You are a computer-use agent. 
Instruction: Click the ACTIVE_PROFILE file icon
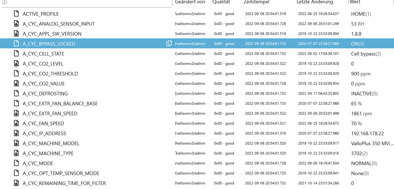16,14
